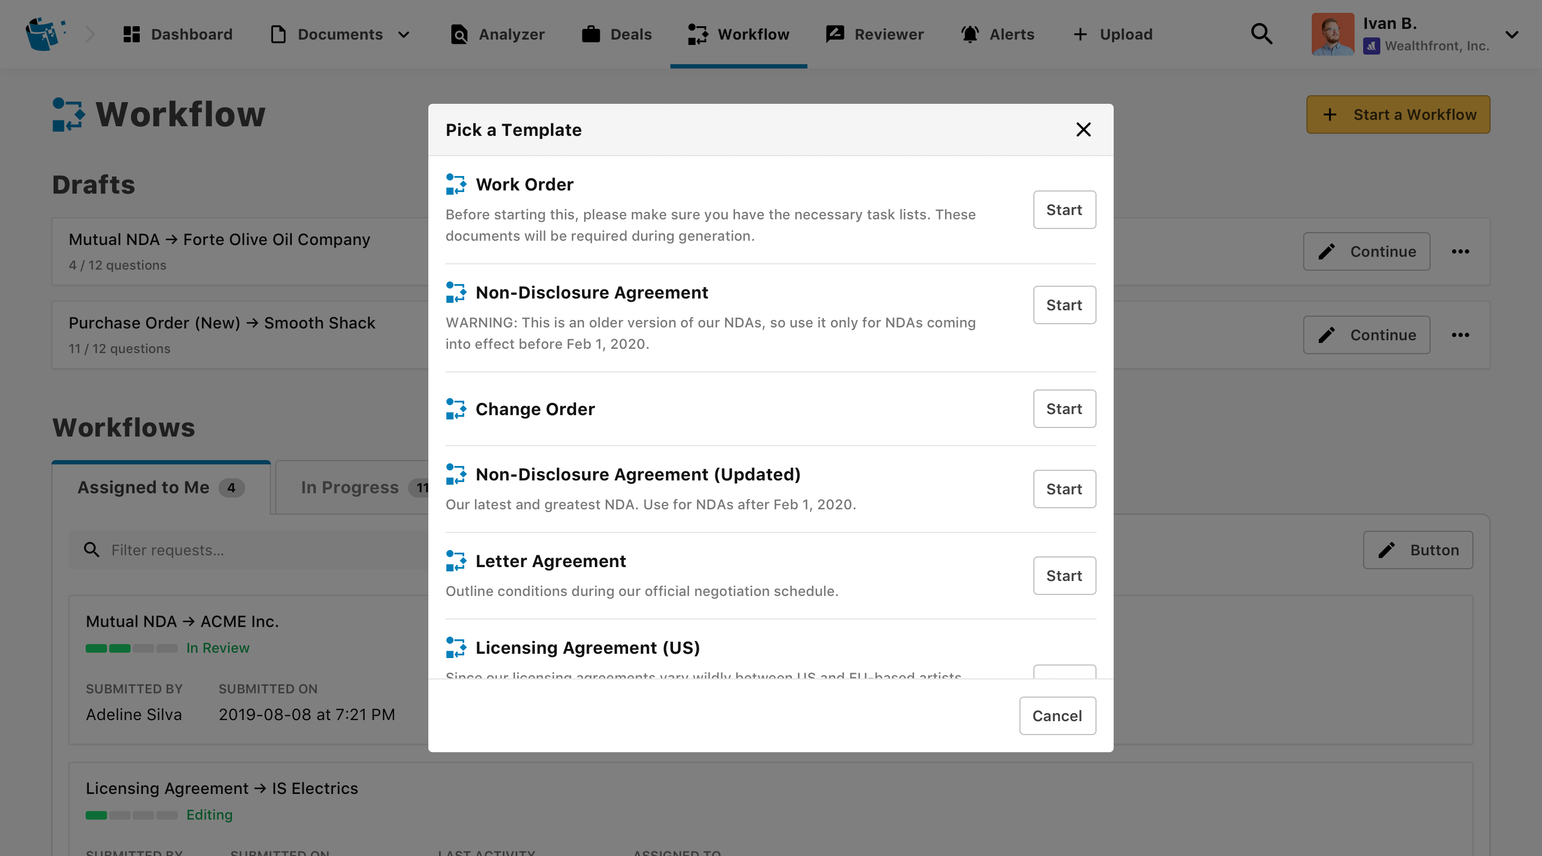
Task: Open search with the magnifier icon
Action: click(1262, 34)
